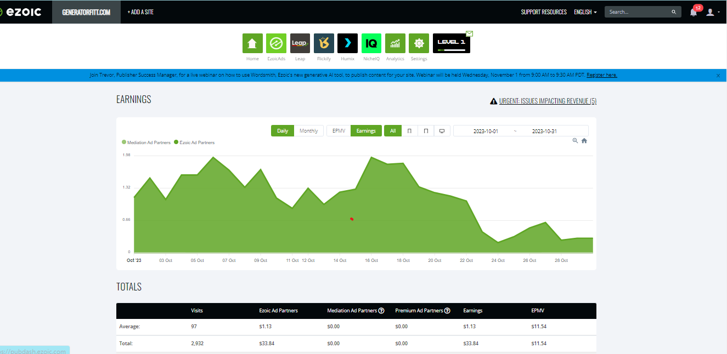Click chart peak at 16 Oct
This screenshot has width=727, height=354.
coord(372,157)
